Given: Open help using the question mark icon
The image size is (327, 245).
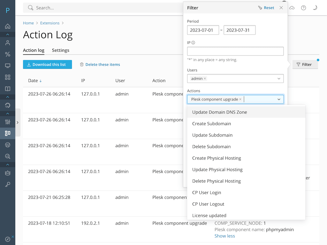Looking at the screenshot, I should pos(303,8).
